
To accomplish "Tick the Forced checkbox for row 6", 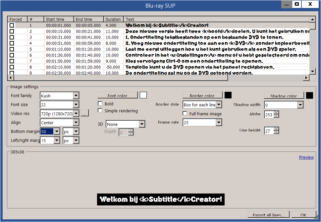I will [12, 55].
